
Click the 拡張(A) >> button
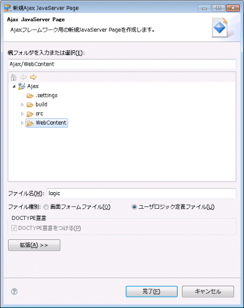tap(34, 245)
